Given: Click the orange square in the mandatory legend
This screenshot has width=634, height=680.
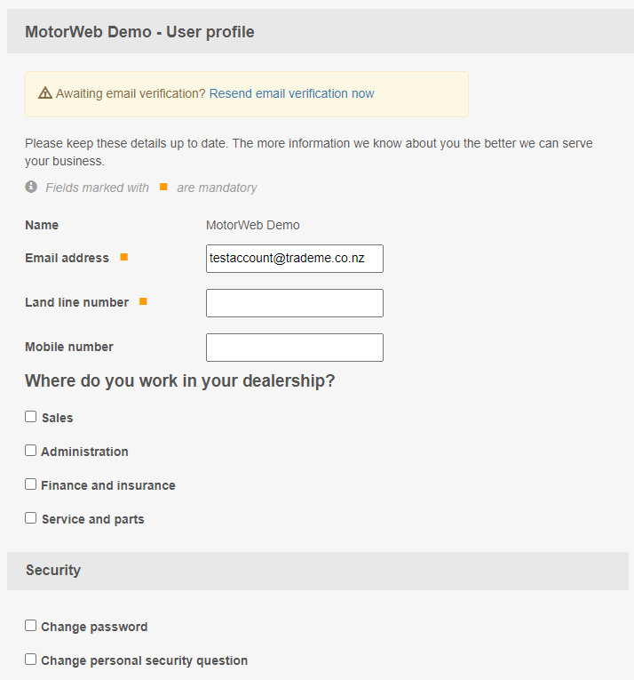Looking at the screenshot, I should (163, 187).
